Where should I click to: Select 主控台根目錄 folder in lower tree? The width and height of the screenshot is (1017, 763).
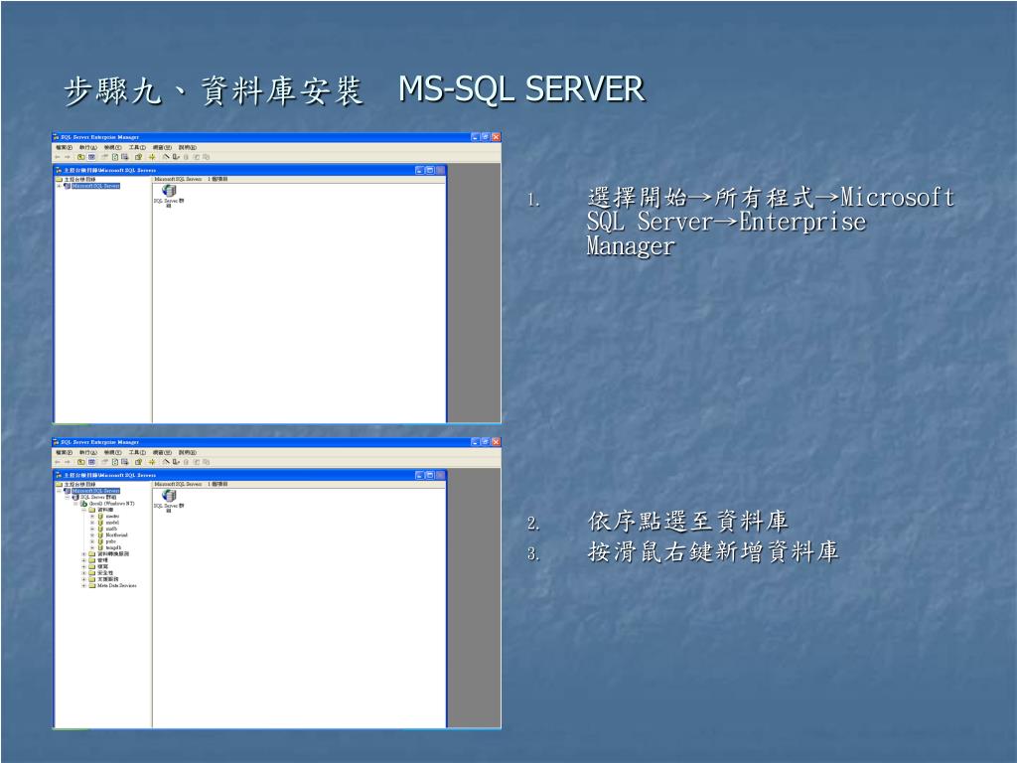(x=75, y=485)
